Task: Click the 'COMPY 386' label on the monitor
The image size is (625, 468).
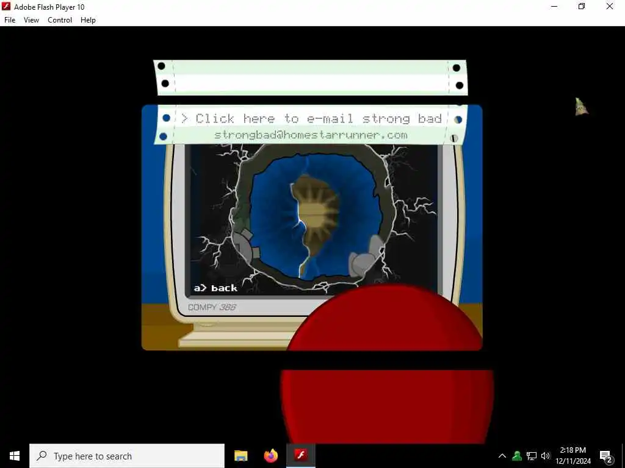Action: point(212,307)
